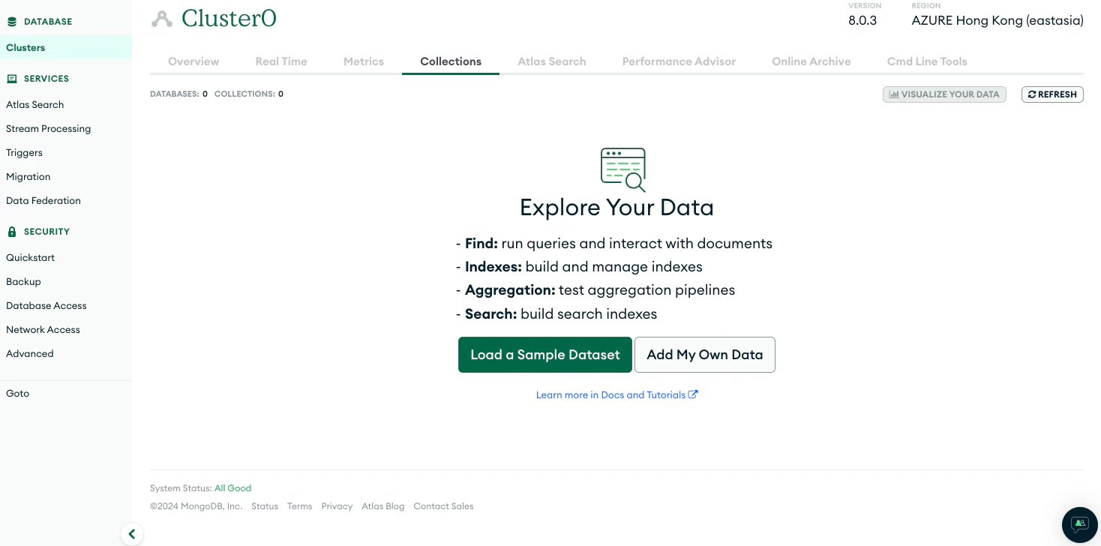Open the Overview tab

tap(193, 61)
